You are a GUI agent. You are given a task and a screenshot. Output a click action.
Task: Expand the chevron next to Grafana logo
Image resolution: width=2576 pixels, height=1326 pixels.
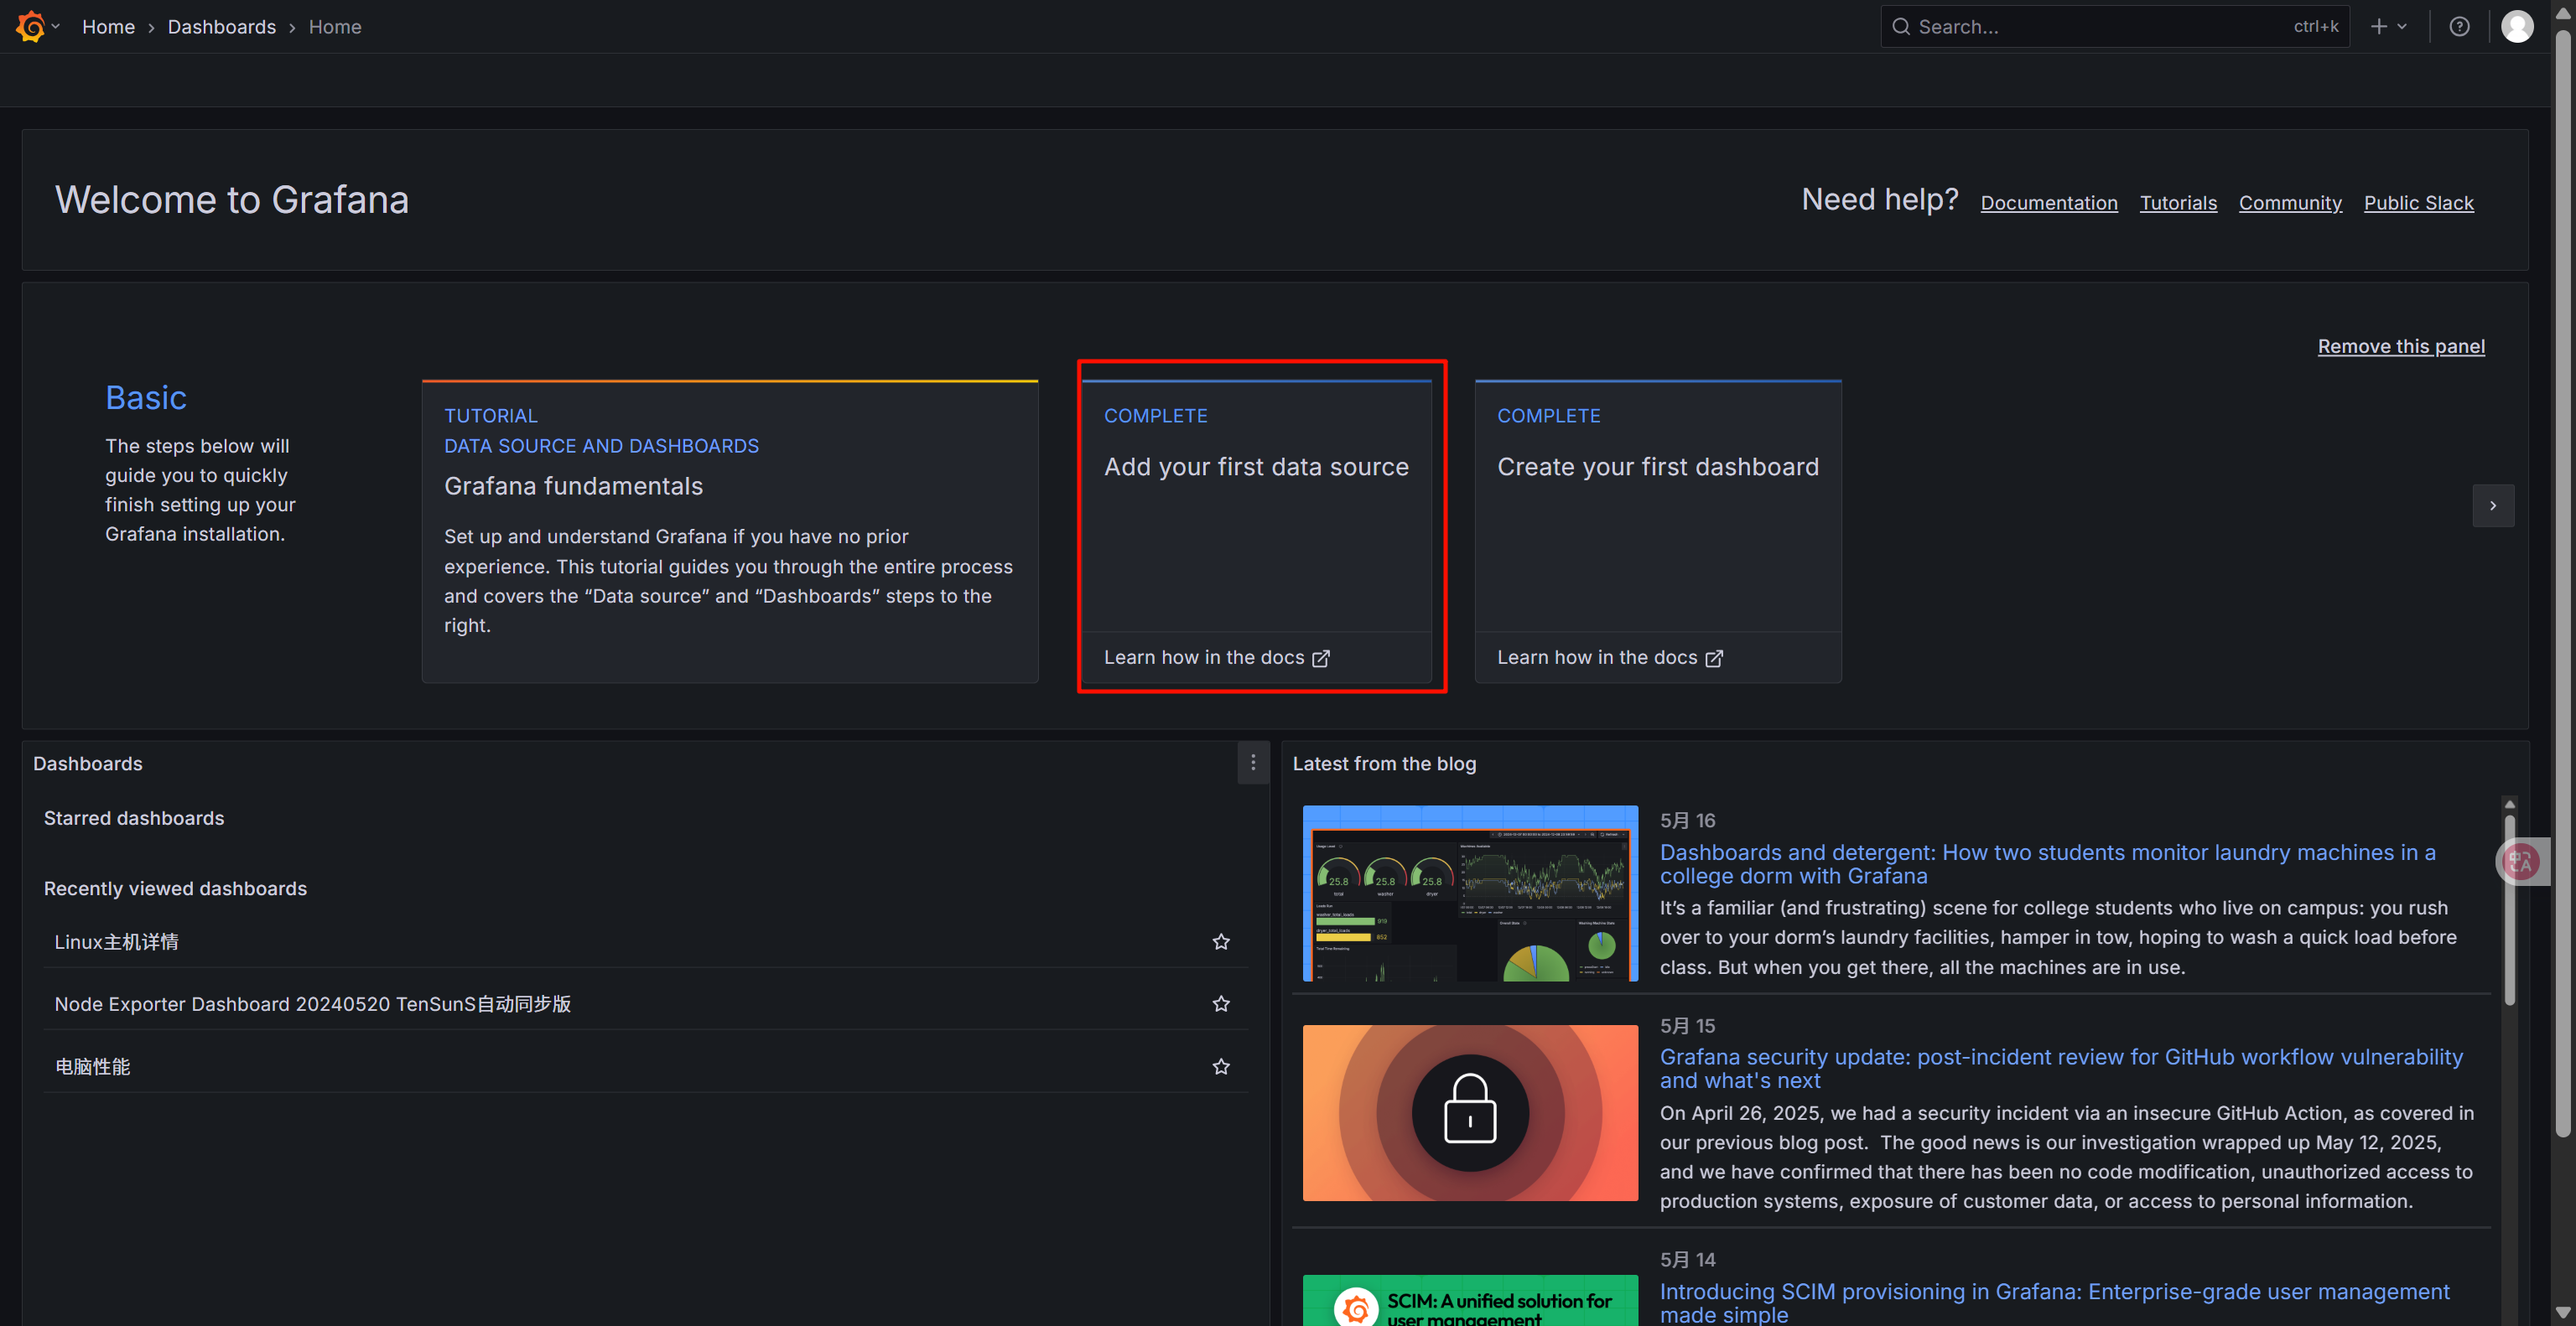[x=56, y=27]
